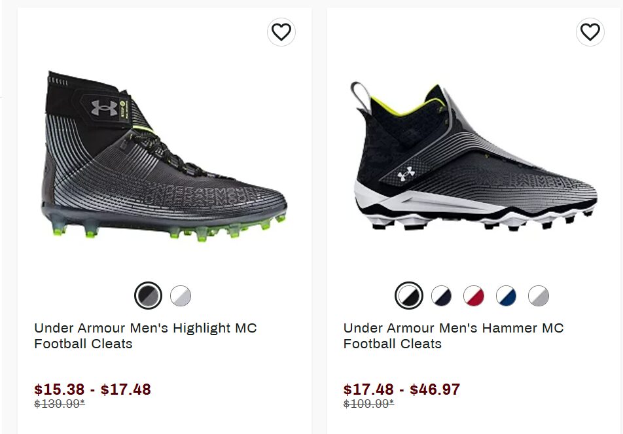Open Under Armour Men's Highlight MC title link
Screen dimensions: 623x434
click(145, 336)
